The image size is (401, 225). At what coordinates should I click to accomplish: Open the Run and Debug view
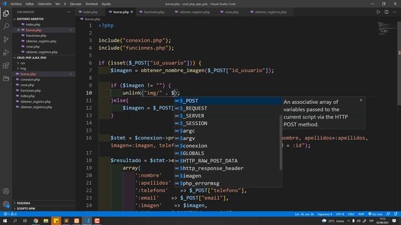click(6, 52)
